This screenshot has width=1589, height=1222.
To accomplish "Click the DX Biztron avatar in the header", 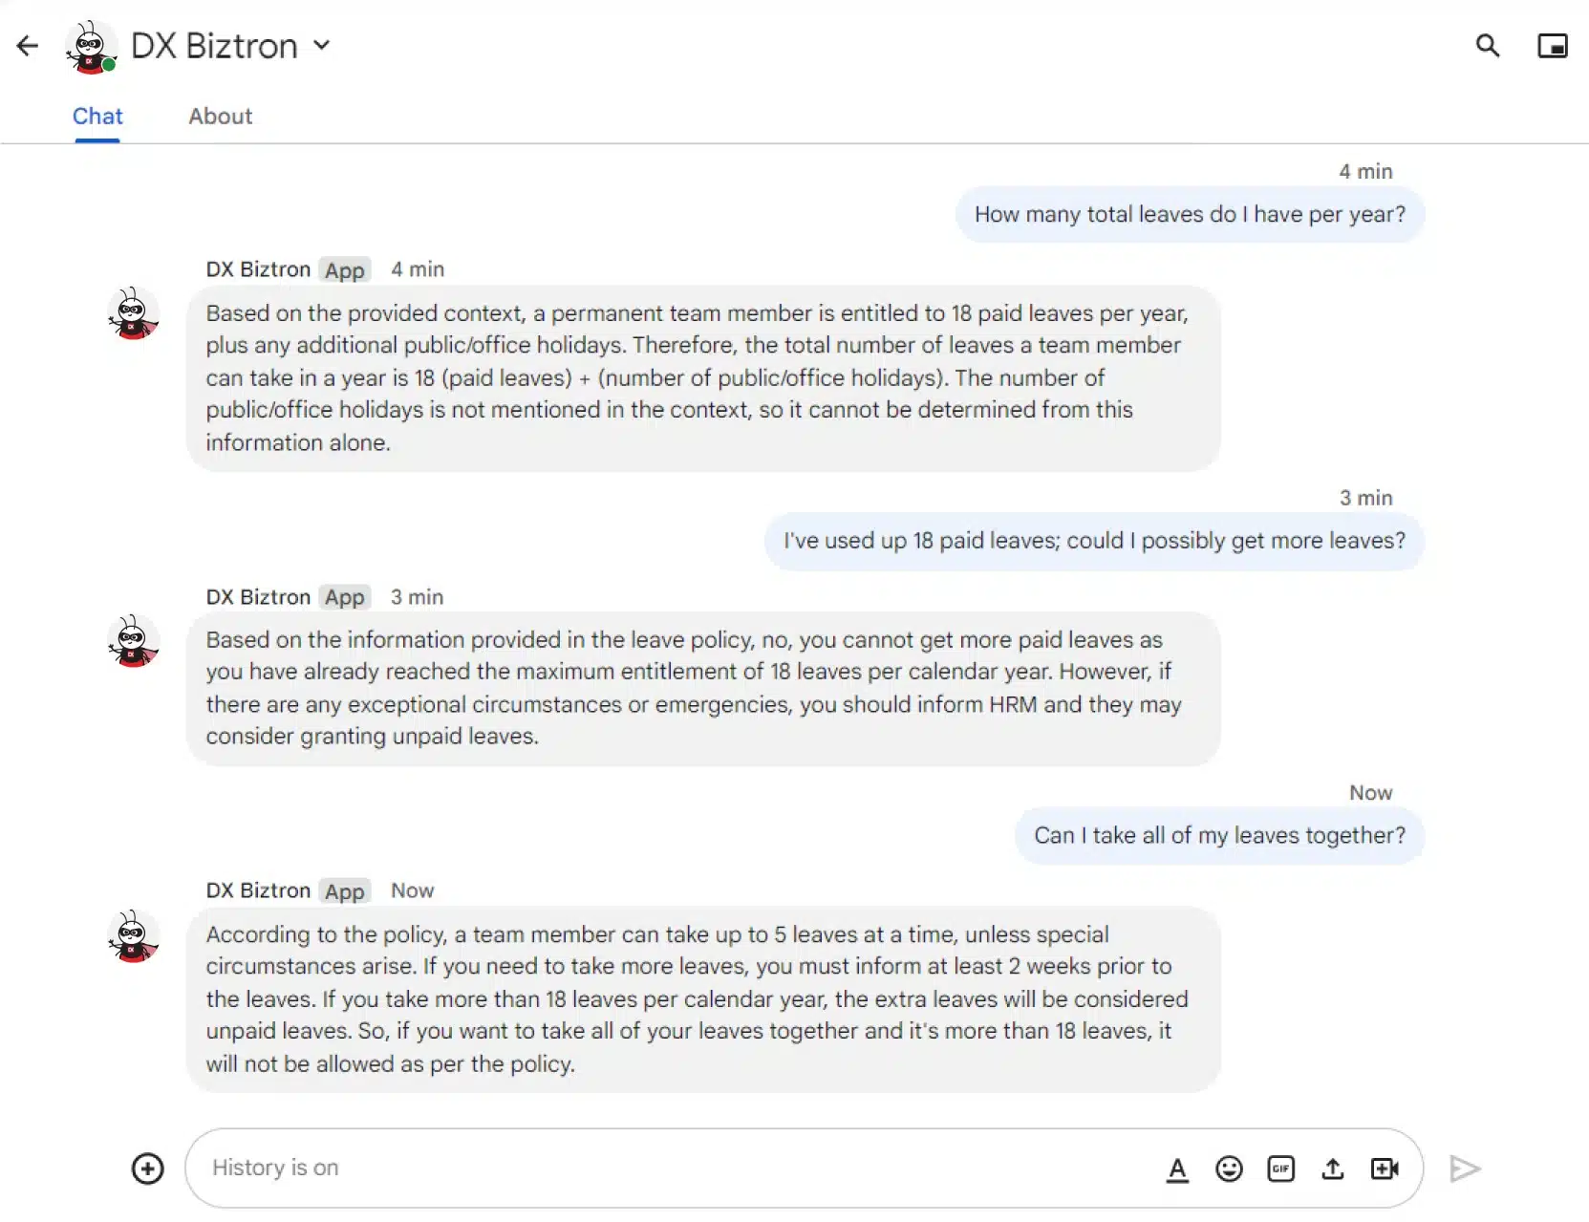I will point(91,45).
